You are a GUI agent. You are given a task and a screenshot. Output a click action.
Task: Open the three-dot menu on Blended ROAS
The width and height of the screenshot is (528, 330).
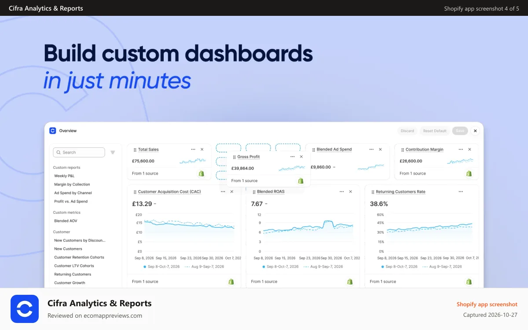point(342,192)
